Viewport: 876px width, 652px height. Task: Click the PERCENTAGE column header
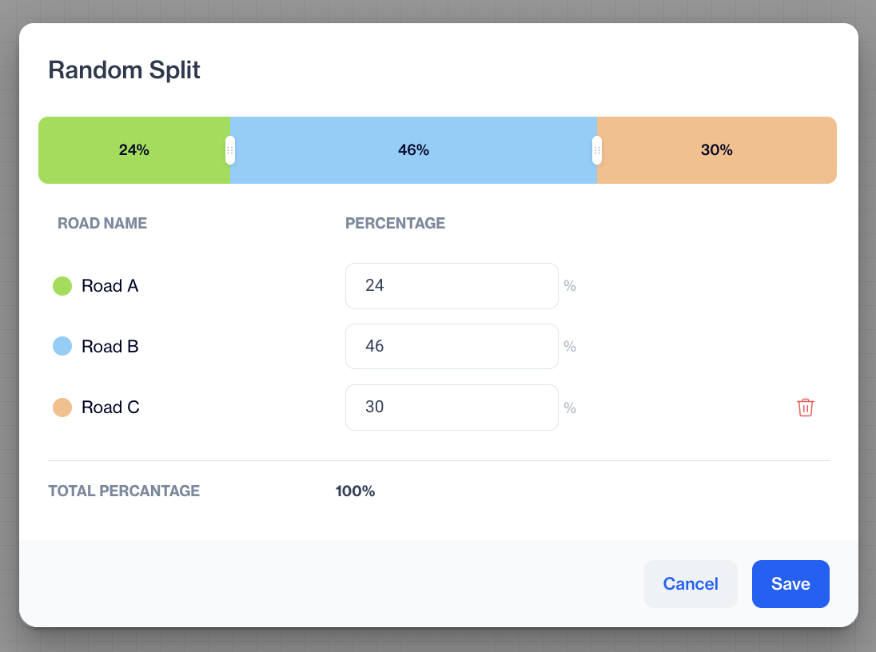click(x=395, y=224)
